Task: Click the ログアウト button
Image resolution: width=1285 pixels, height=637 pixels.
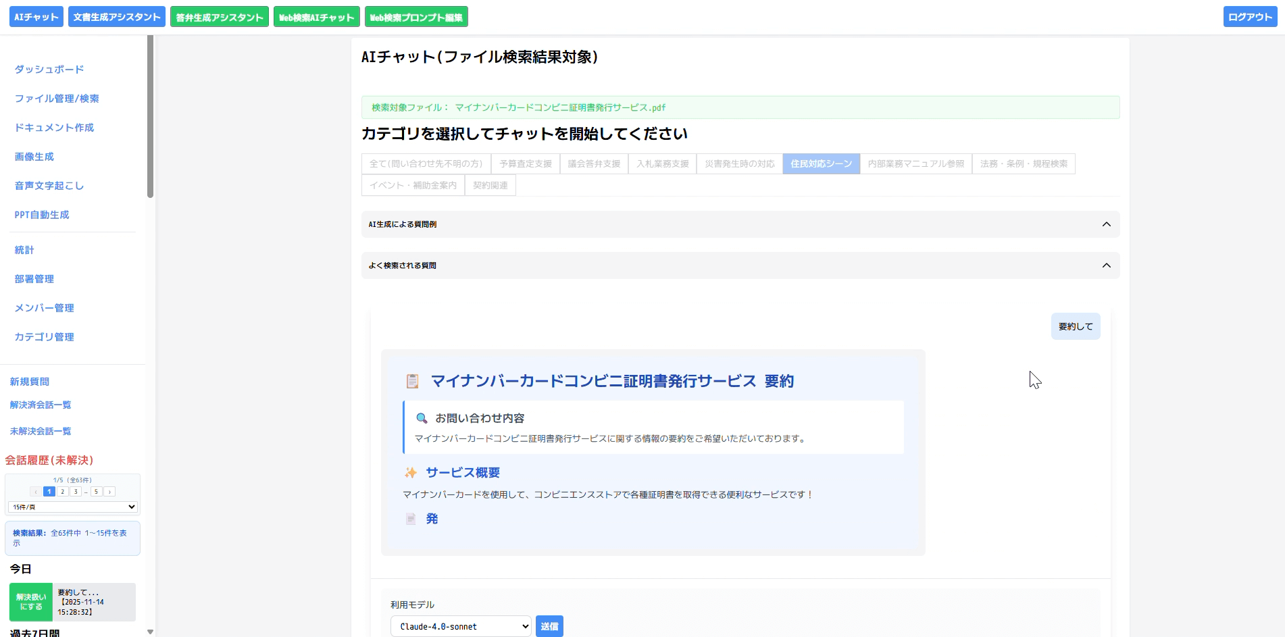Action: pos(1249,17)
